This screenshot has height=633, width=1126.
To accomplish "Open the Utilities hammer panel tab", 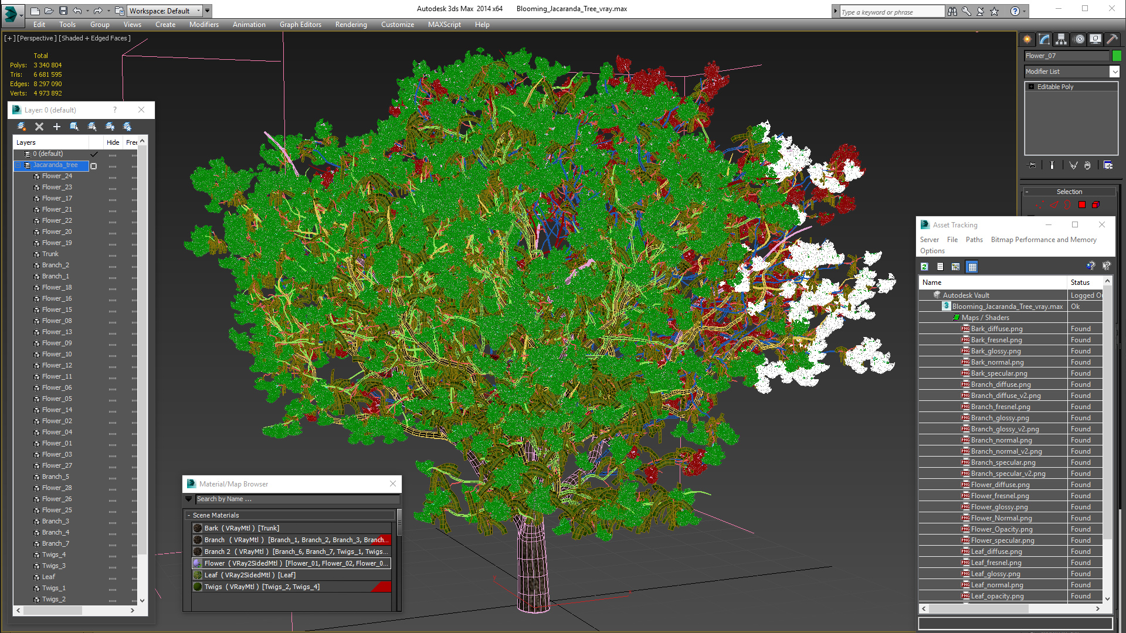I will [x=1112, y=39].
